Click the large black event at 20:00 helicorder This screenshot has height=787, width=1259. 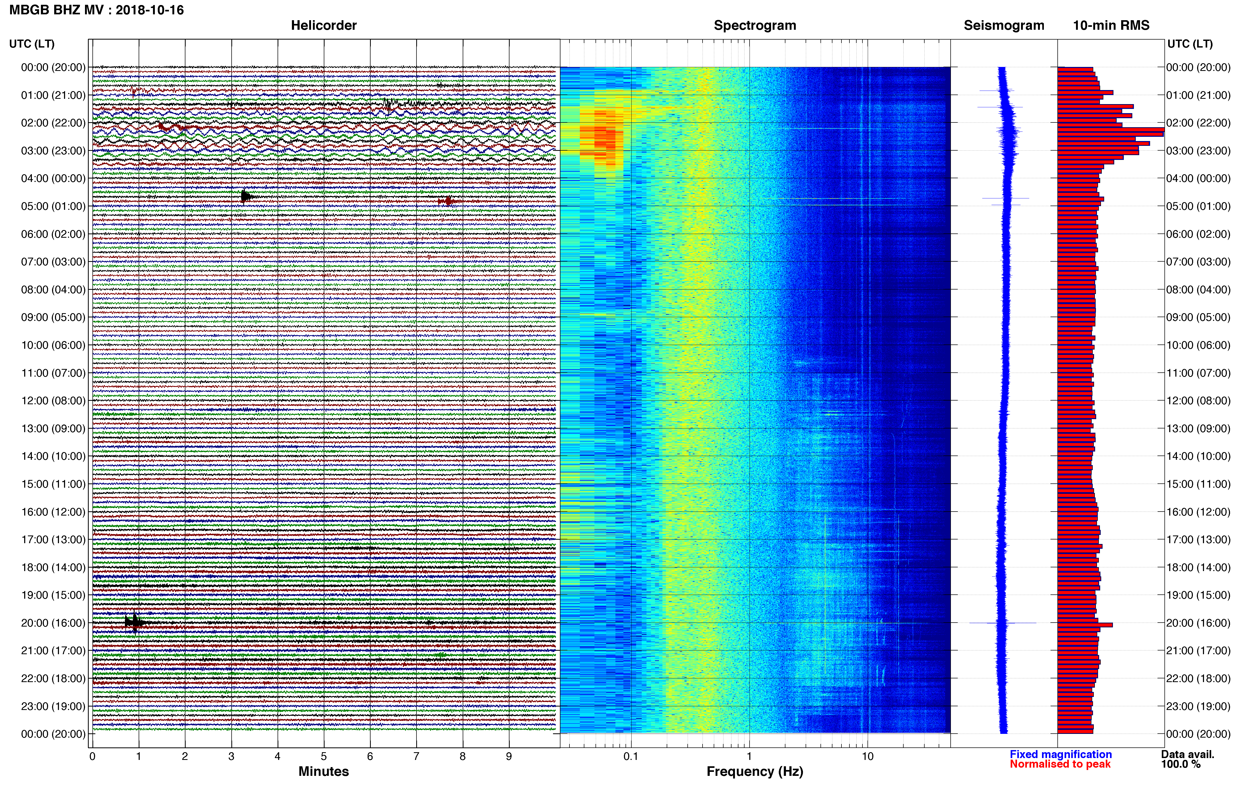point(134,622)
